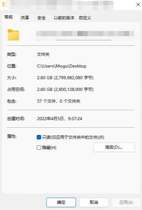The height and width of the screenshot is (210, 142).
Task: Switch to the 共享 tab
Action: click(25, 18)
